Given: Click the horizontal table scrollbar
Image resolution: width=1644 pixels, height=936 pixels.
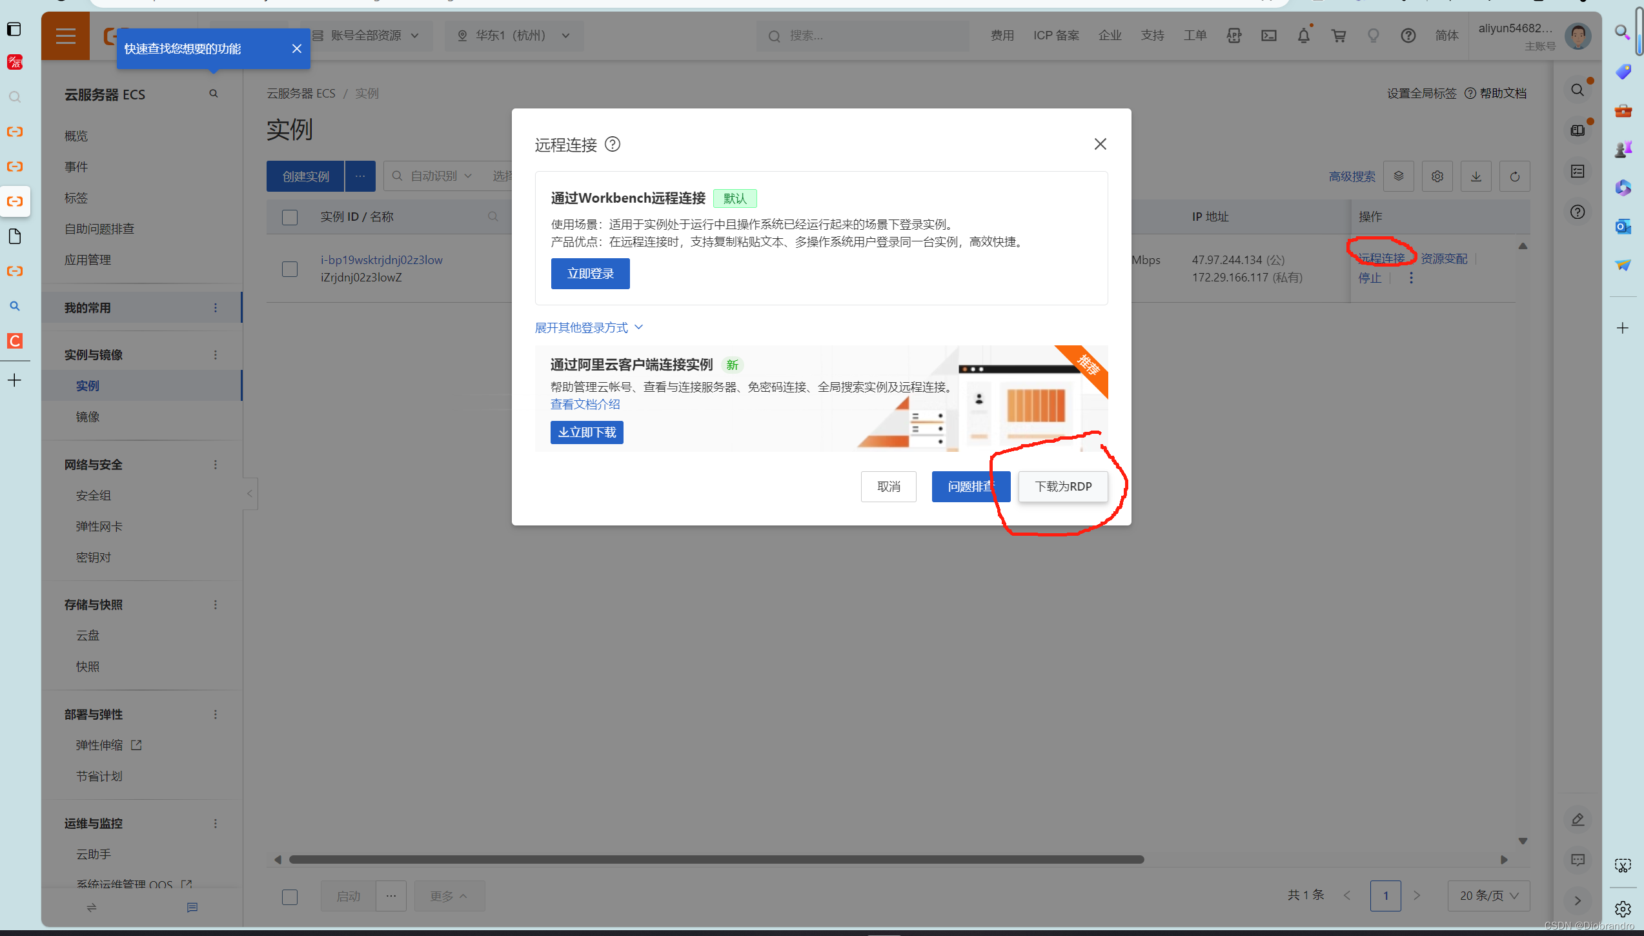Looking at the screenshot, I should pos(716,859).
